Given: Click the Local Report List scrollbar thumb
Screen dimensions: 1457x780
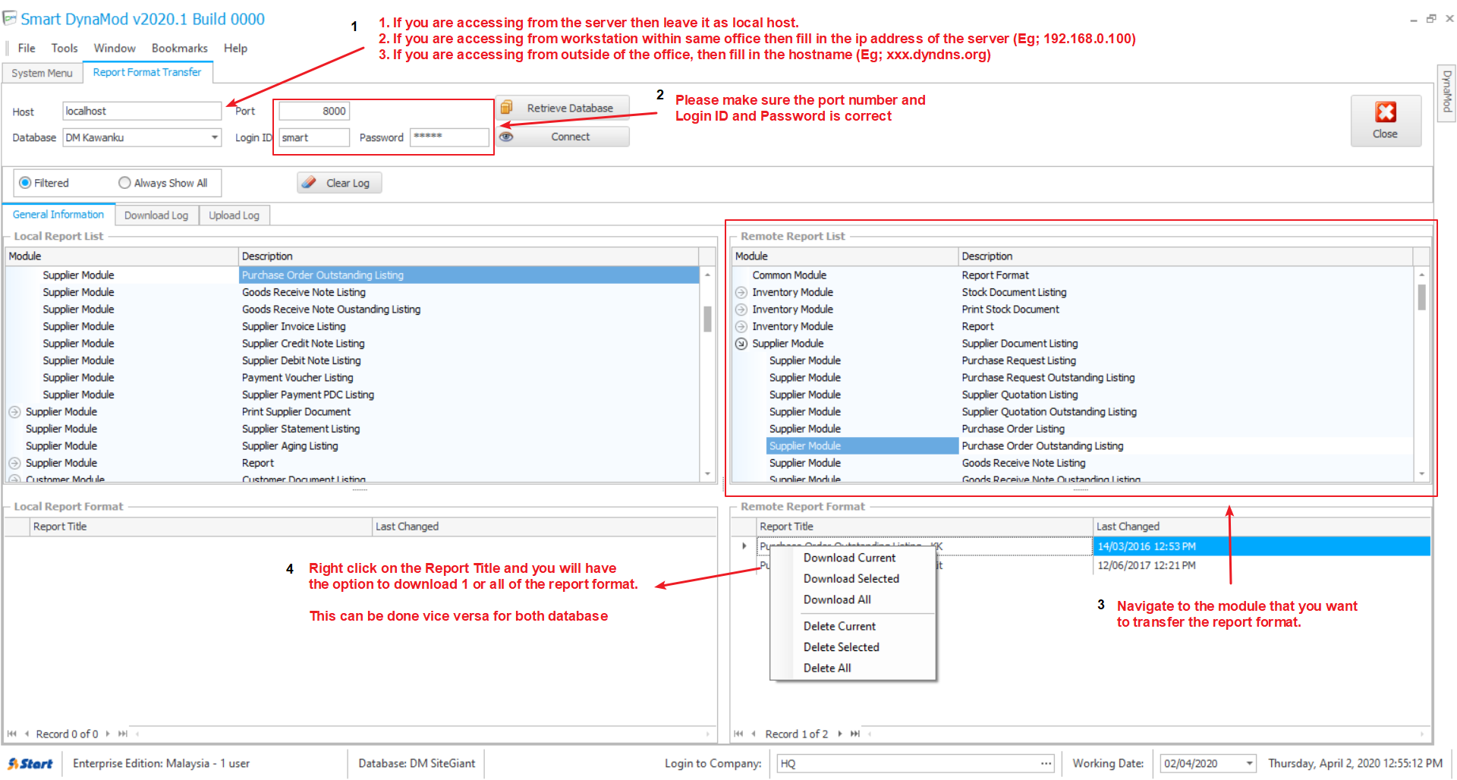Looking at the screenshot, I should tap(707, 319).
